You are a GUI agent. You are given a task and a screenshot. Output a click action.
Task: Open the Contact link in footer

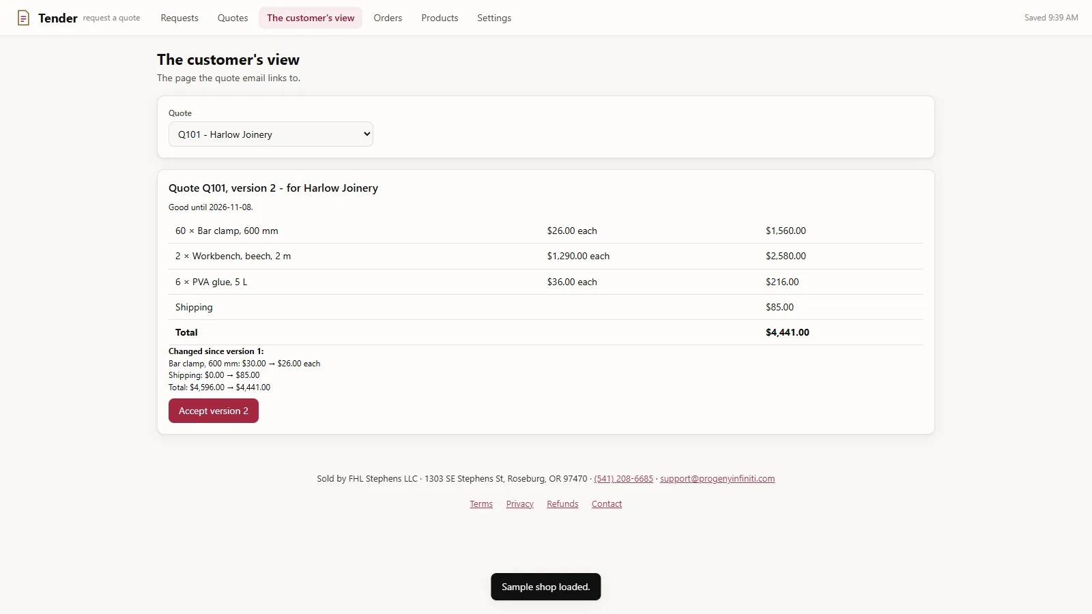(x=607, y=504)
